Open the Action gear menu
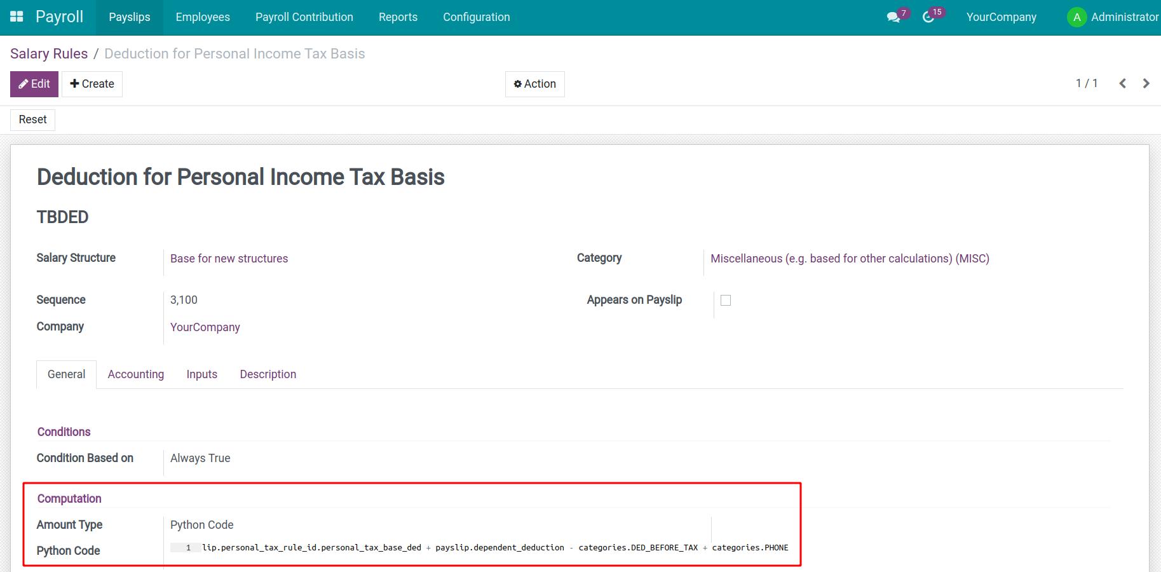The width and height of the screenshot is (1161, 572). tap(534, 83)
